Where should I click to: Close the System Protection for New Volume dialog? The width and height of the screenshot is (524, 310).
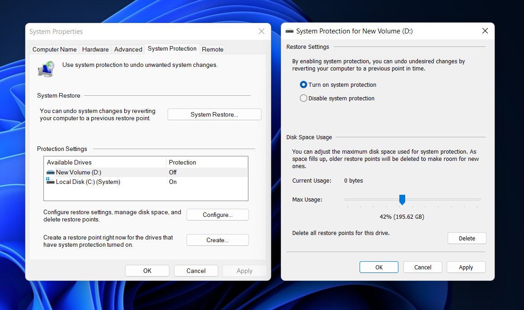485,31
